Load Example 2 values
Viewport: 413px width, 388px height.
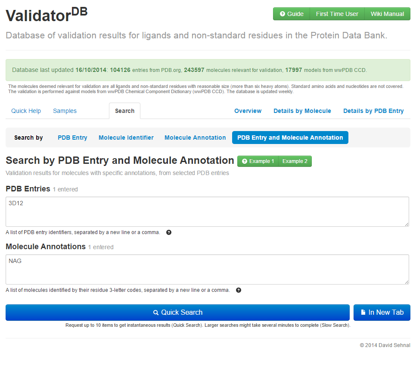(x=295, y=161)
